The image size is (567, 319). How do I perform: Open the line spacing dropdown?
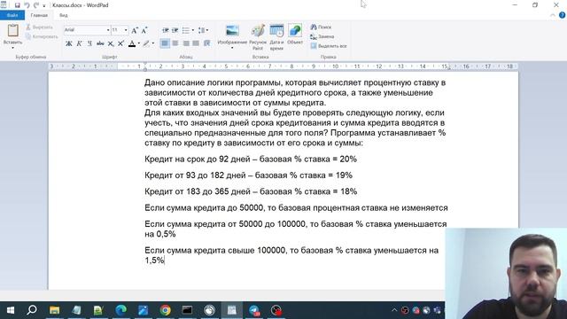coord(203,30)
